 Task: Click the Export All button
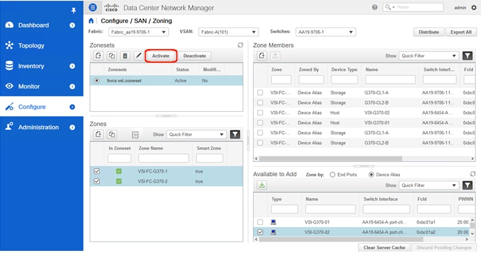pyautogui.click(x=461, y=32)
